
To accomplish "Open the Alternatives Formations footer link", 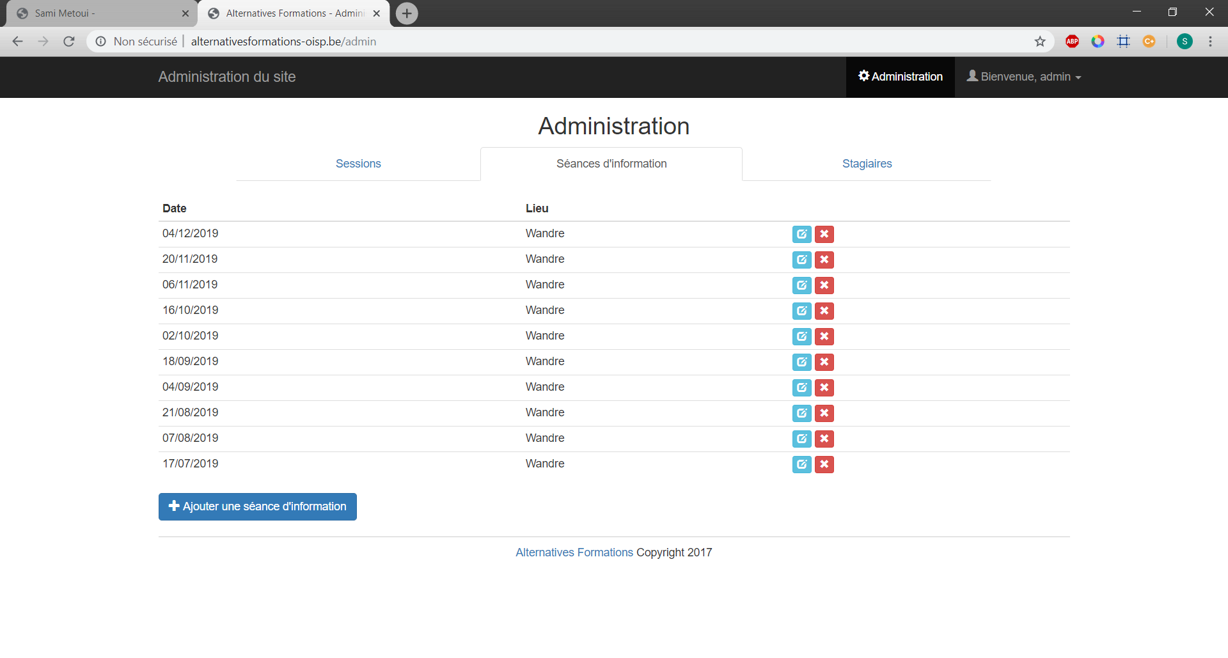I will pos(574,552).
